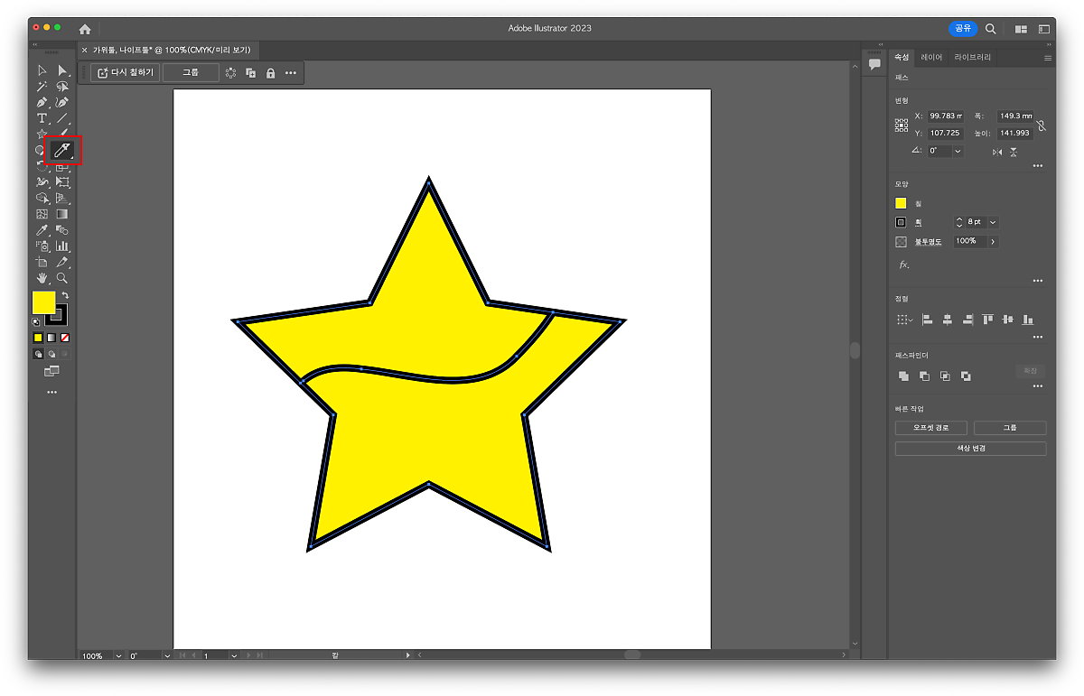1084x696 pixels.
Task: Click the Pathfinder unite icon
Action: tap(903, 376)
